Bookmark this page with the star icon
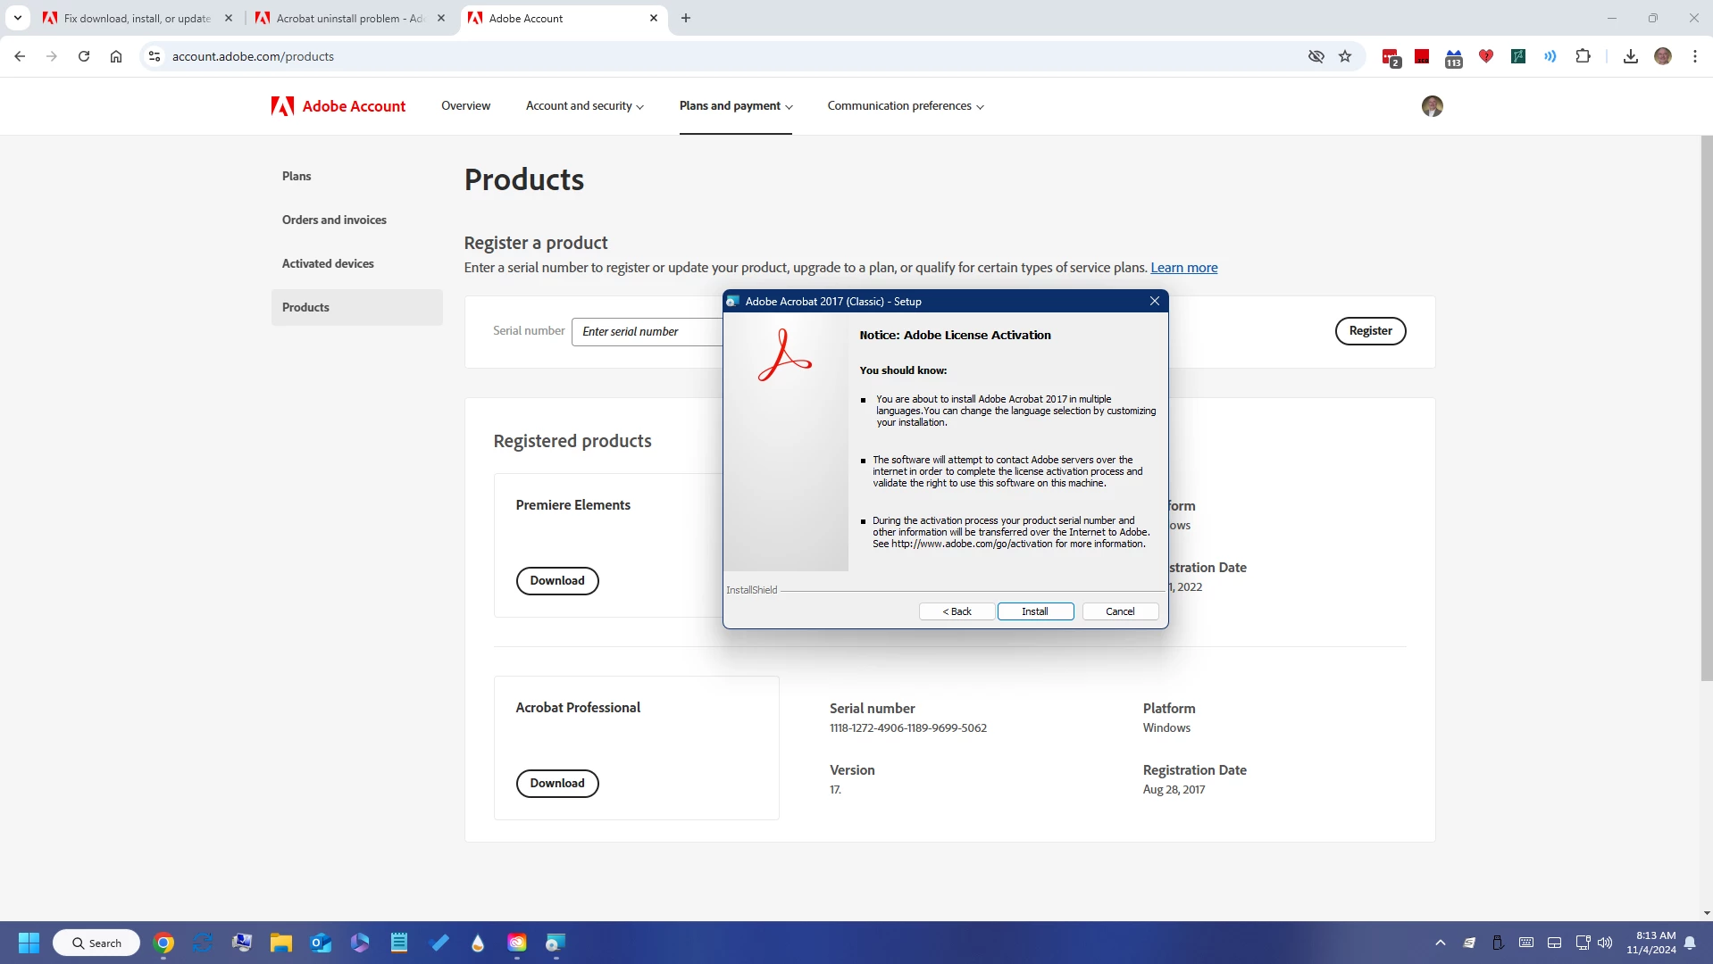 pyautogui.click(x=1345, y=56)
